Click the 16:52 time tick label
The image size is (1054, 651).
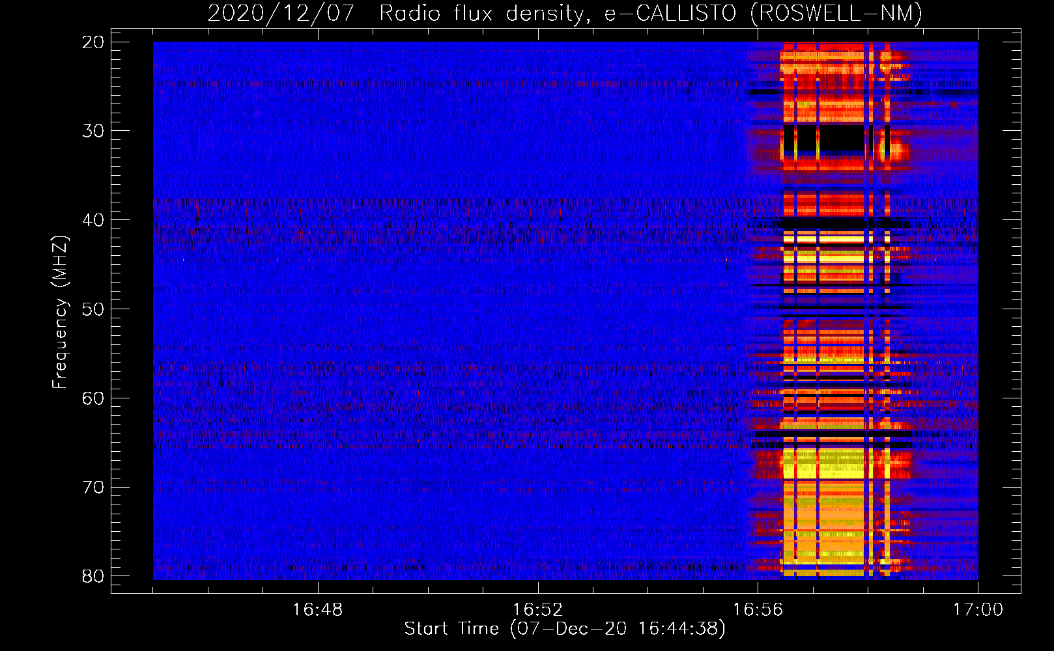[537, 610]
